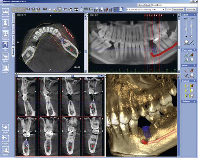Switch to the Panoramic vertical tab
The height and width of the screenshot is (158, 198).
(13, 40)
